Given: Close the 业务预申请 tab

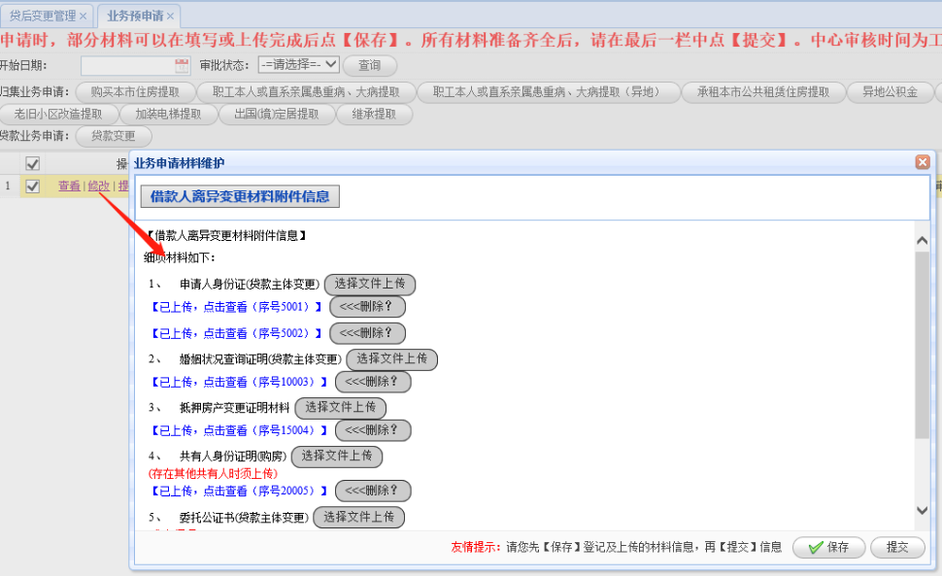Looking at the screenshot, I should click(x=171, y=17).
